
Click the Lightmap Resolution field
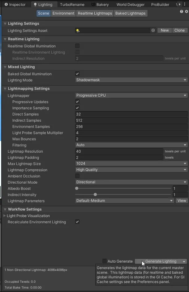[x=119, y=151]
